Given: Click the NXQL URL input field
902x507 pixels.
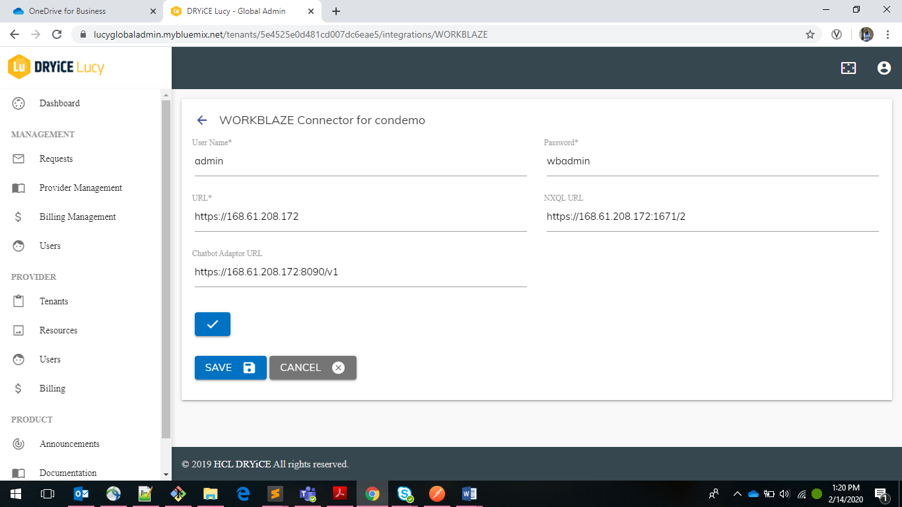Looking at the screenshot, I should [712, 217].
